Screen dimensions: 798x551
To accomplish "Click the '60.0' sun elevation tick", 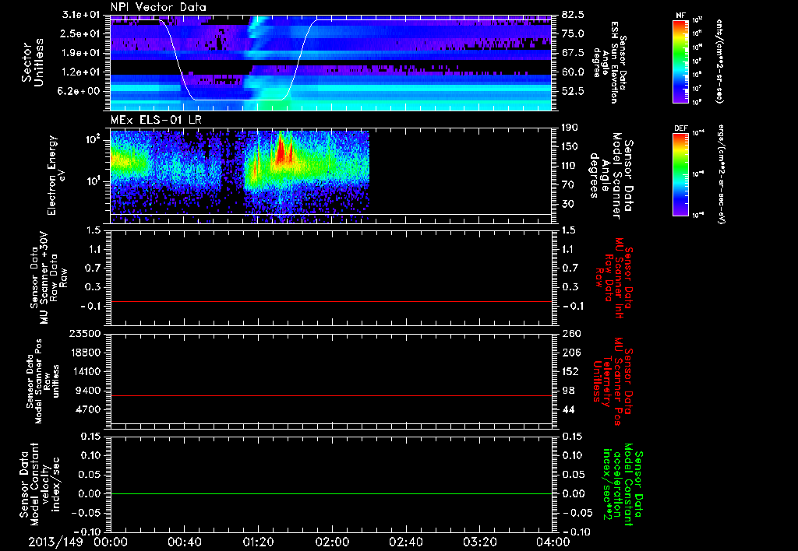I will [x=573, y=72].
